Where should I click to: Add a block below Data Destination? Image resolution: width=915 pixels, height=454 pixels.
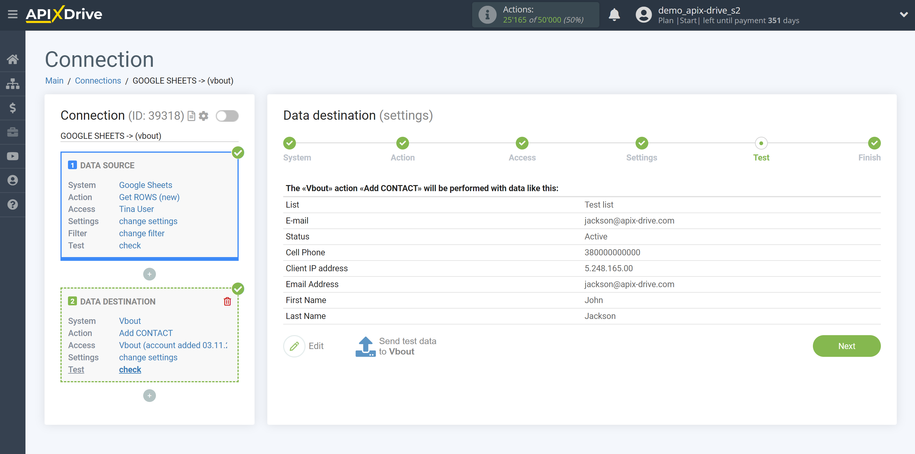pyautogui.click(x=150, y=395)
